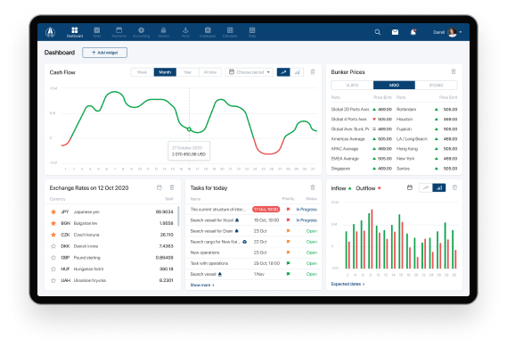Click the Hong Kong port row
Image resolution: width=507 pixels, height=348 pixels.
point(427,149)
